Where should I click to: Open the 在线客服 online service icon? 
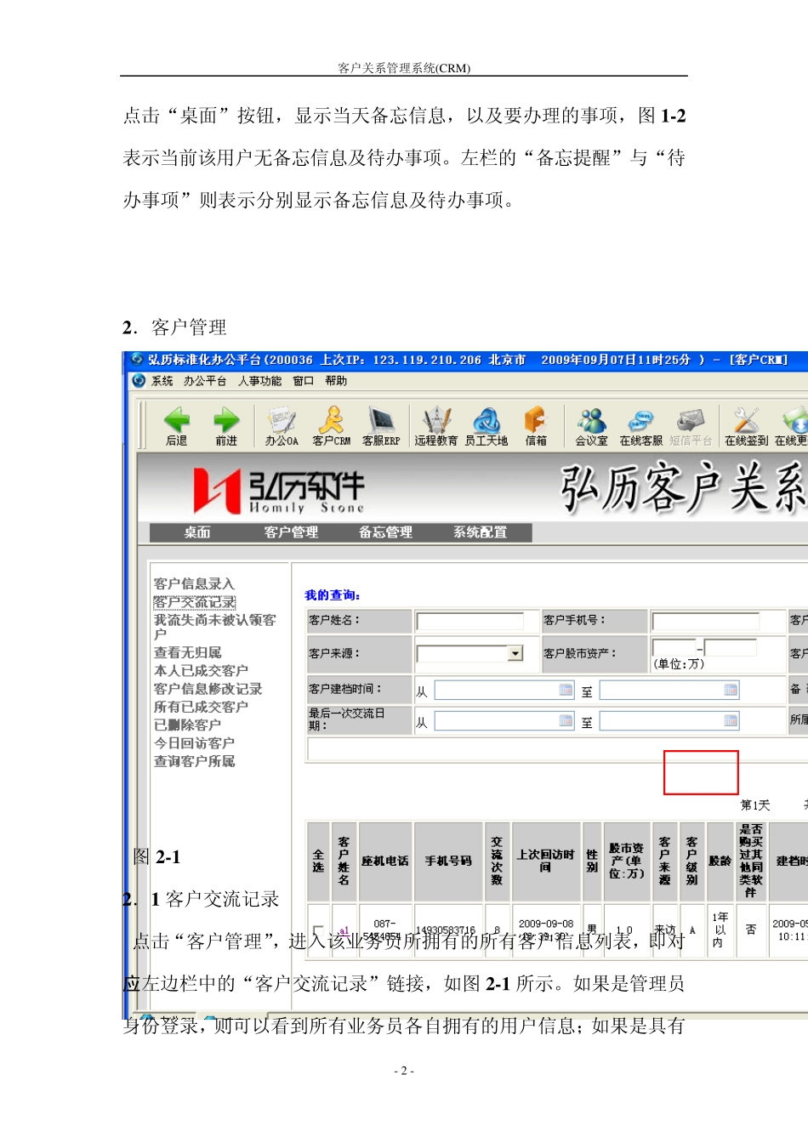(640, 420)
